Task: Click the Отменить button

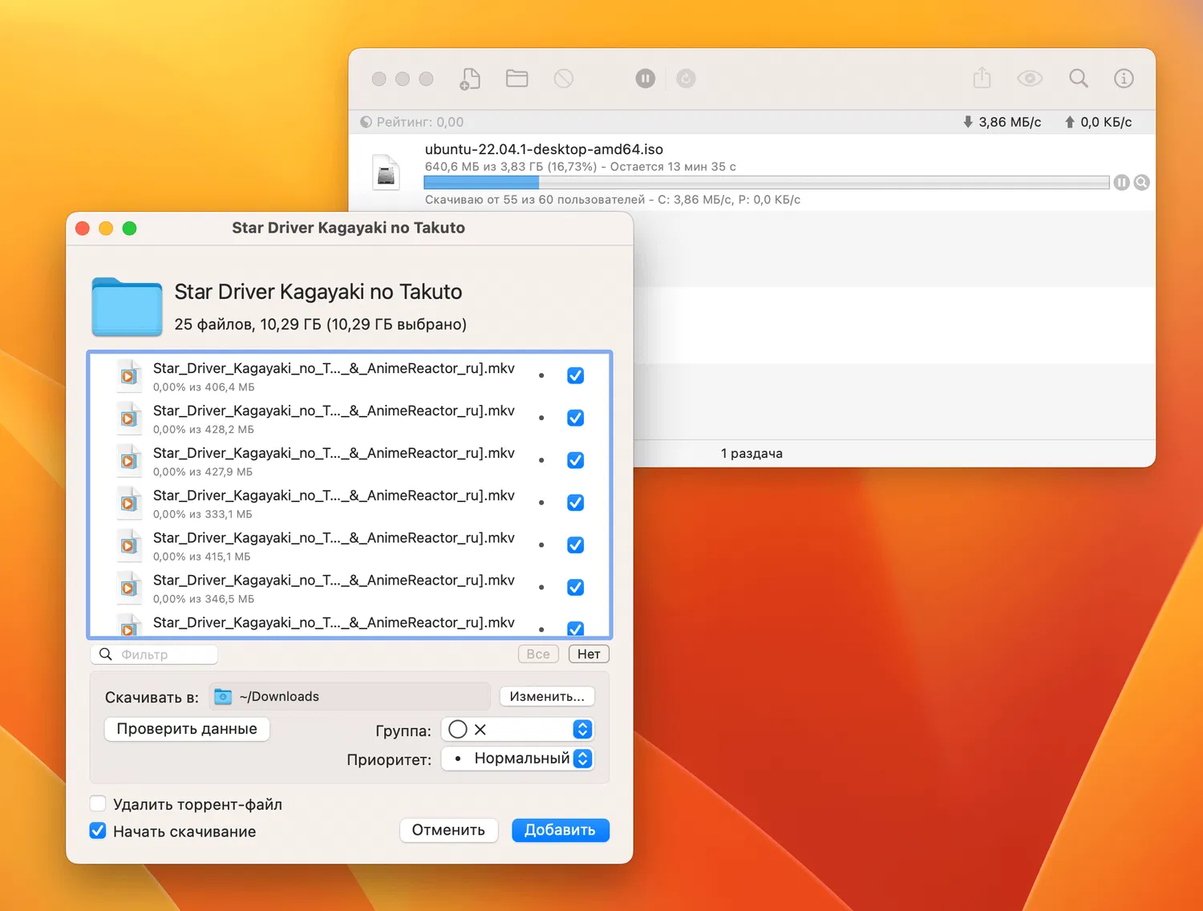Action: coord(448,830)
